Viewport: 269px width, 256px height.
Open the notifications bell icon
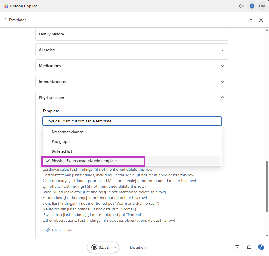pos(249,247)
